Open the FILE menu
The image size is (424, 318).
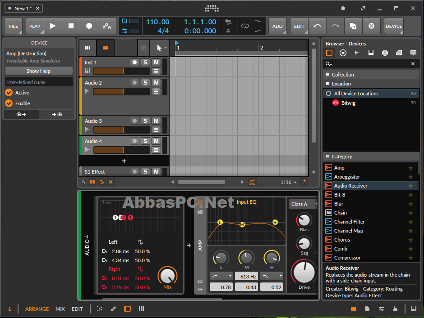click(x=14, y=26)
